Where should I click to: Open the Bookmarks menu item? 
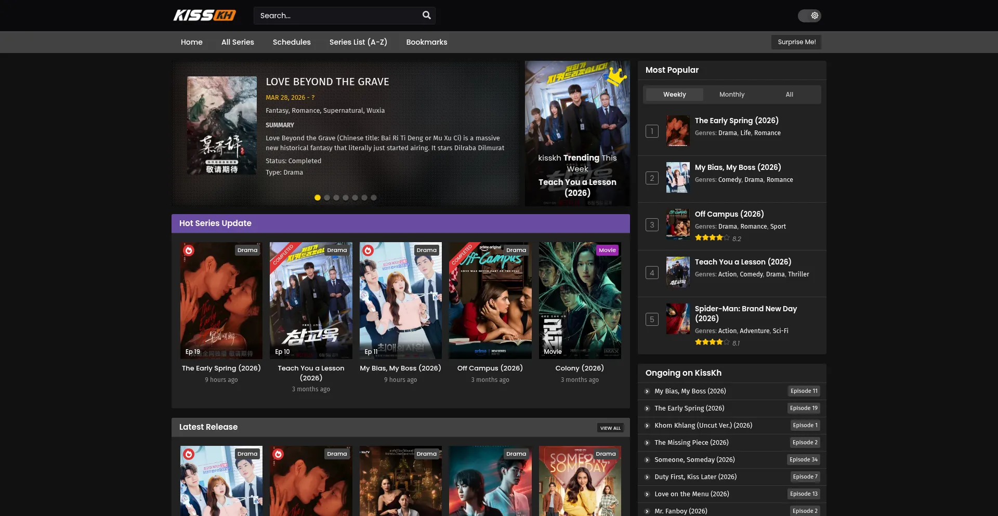(427, 42)
